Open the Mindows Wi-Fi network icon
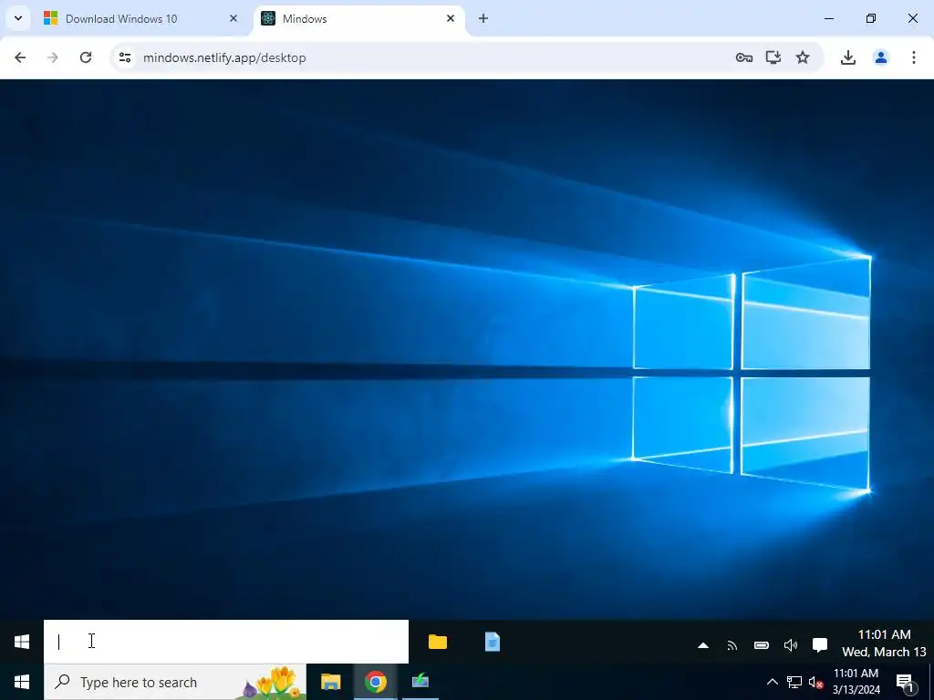934x700 pixels. click(732, 645)
